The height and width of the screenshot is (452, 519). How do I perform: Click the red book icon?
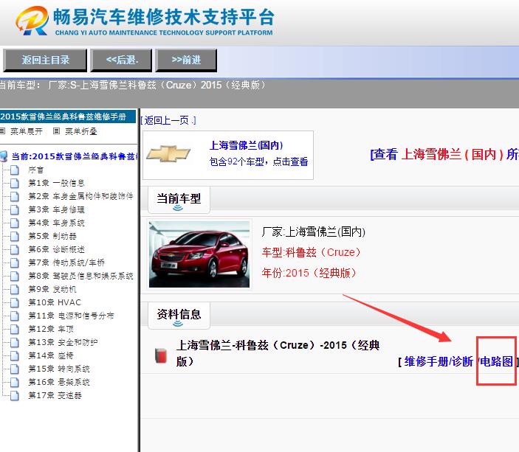click(x=161, y=356)
